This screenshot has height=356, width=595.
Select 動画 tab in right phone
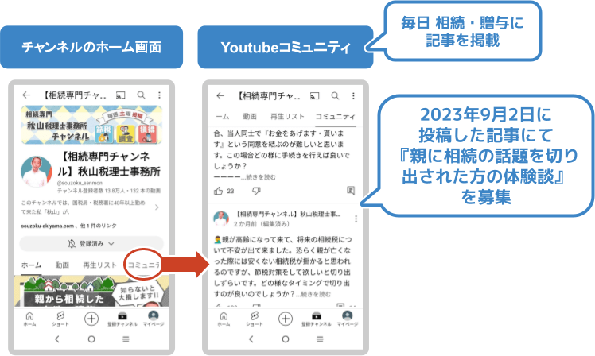click(x=250, y=116)
